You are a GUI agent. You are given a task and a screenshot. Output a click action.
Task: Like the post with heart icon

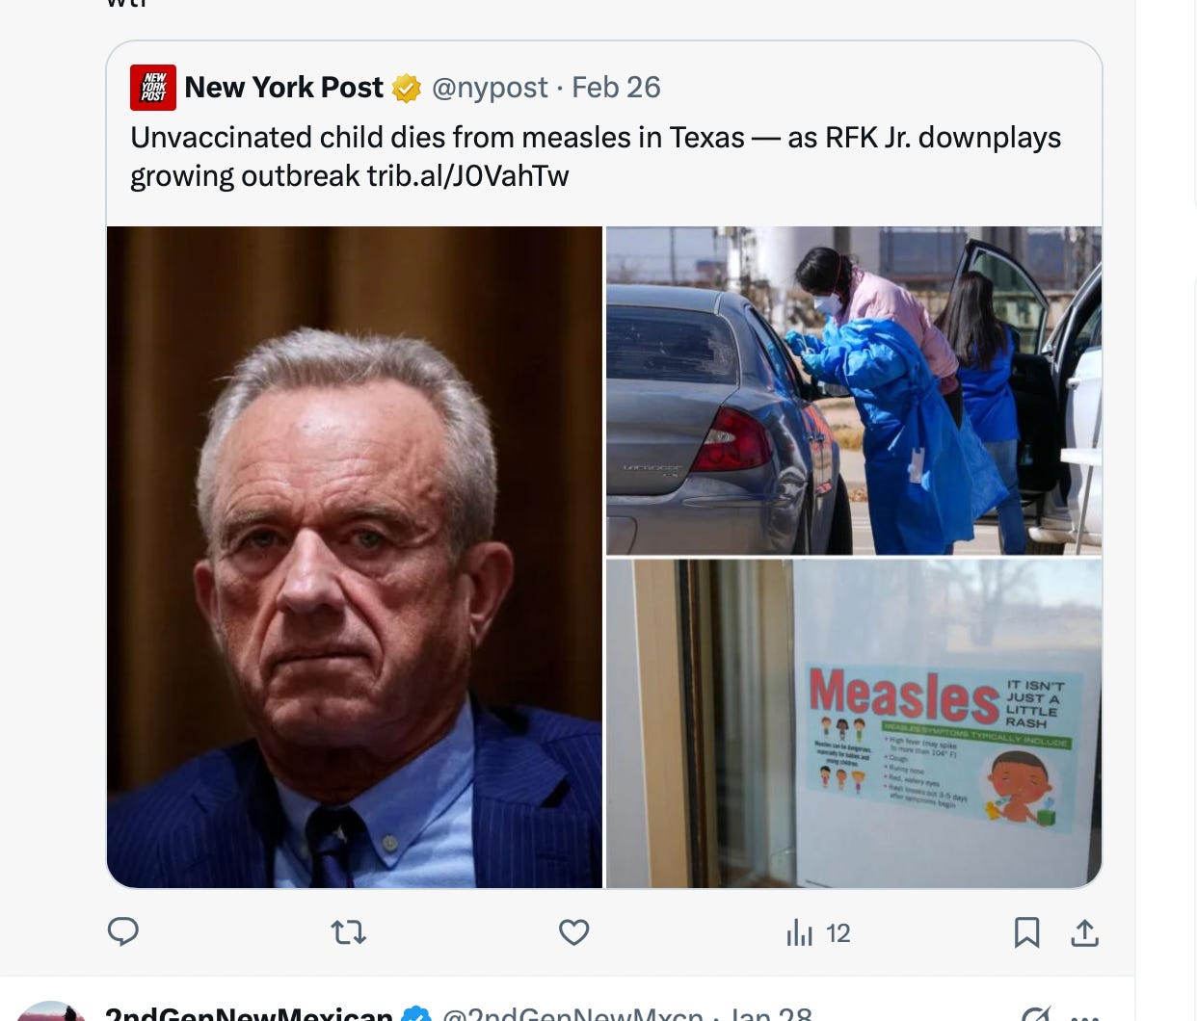[573, 932]
